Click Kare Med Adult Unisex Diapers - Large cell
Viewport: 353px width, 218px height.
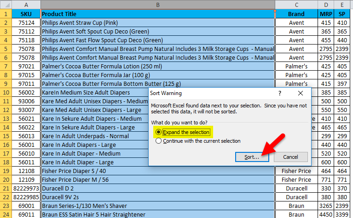point(95,110)
